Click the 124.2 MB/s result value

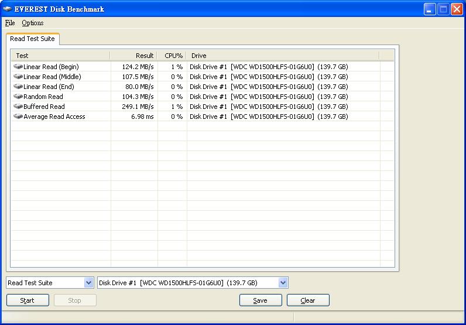point(138,67)
